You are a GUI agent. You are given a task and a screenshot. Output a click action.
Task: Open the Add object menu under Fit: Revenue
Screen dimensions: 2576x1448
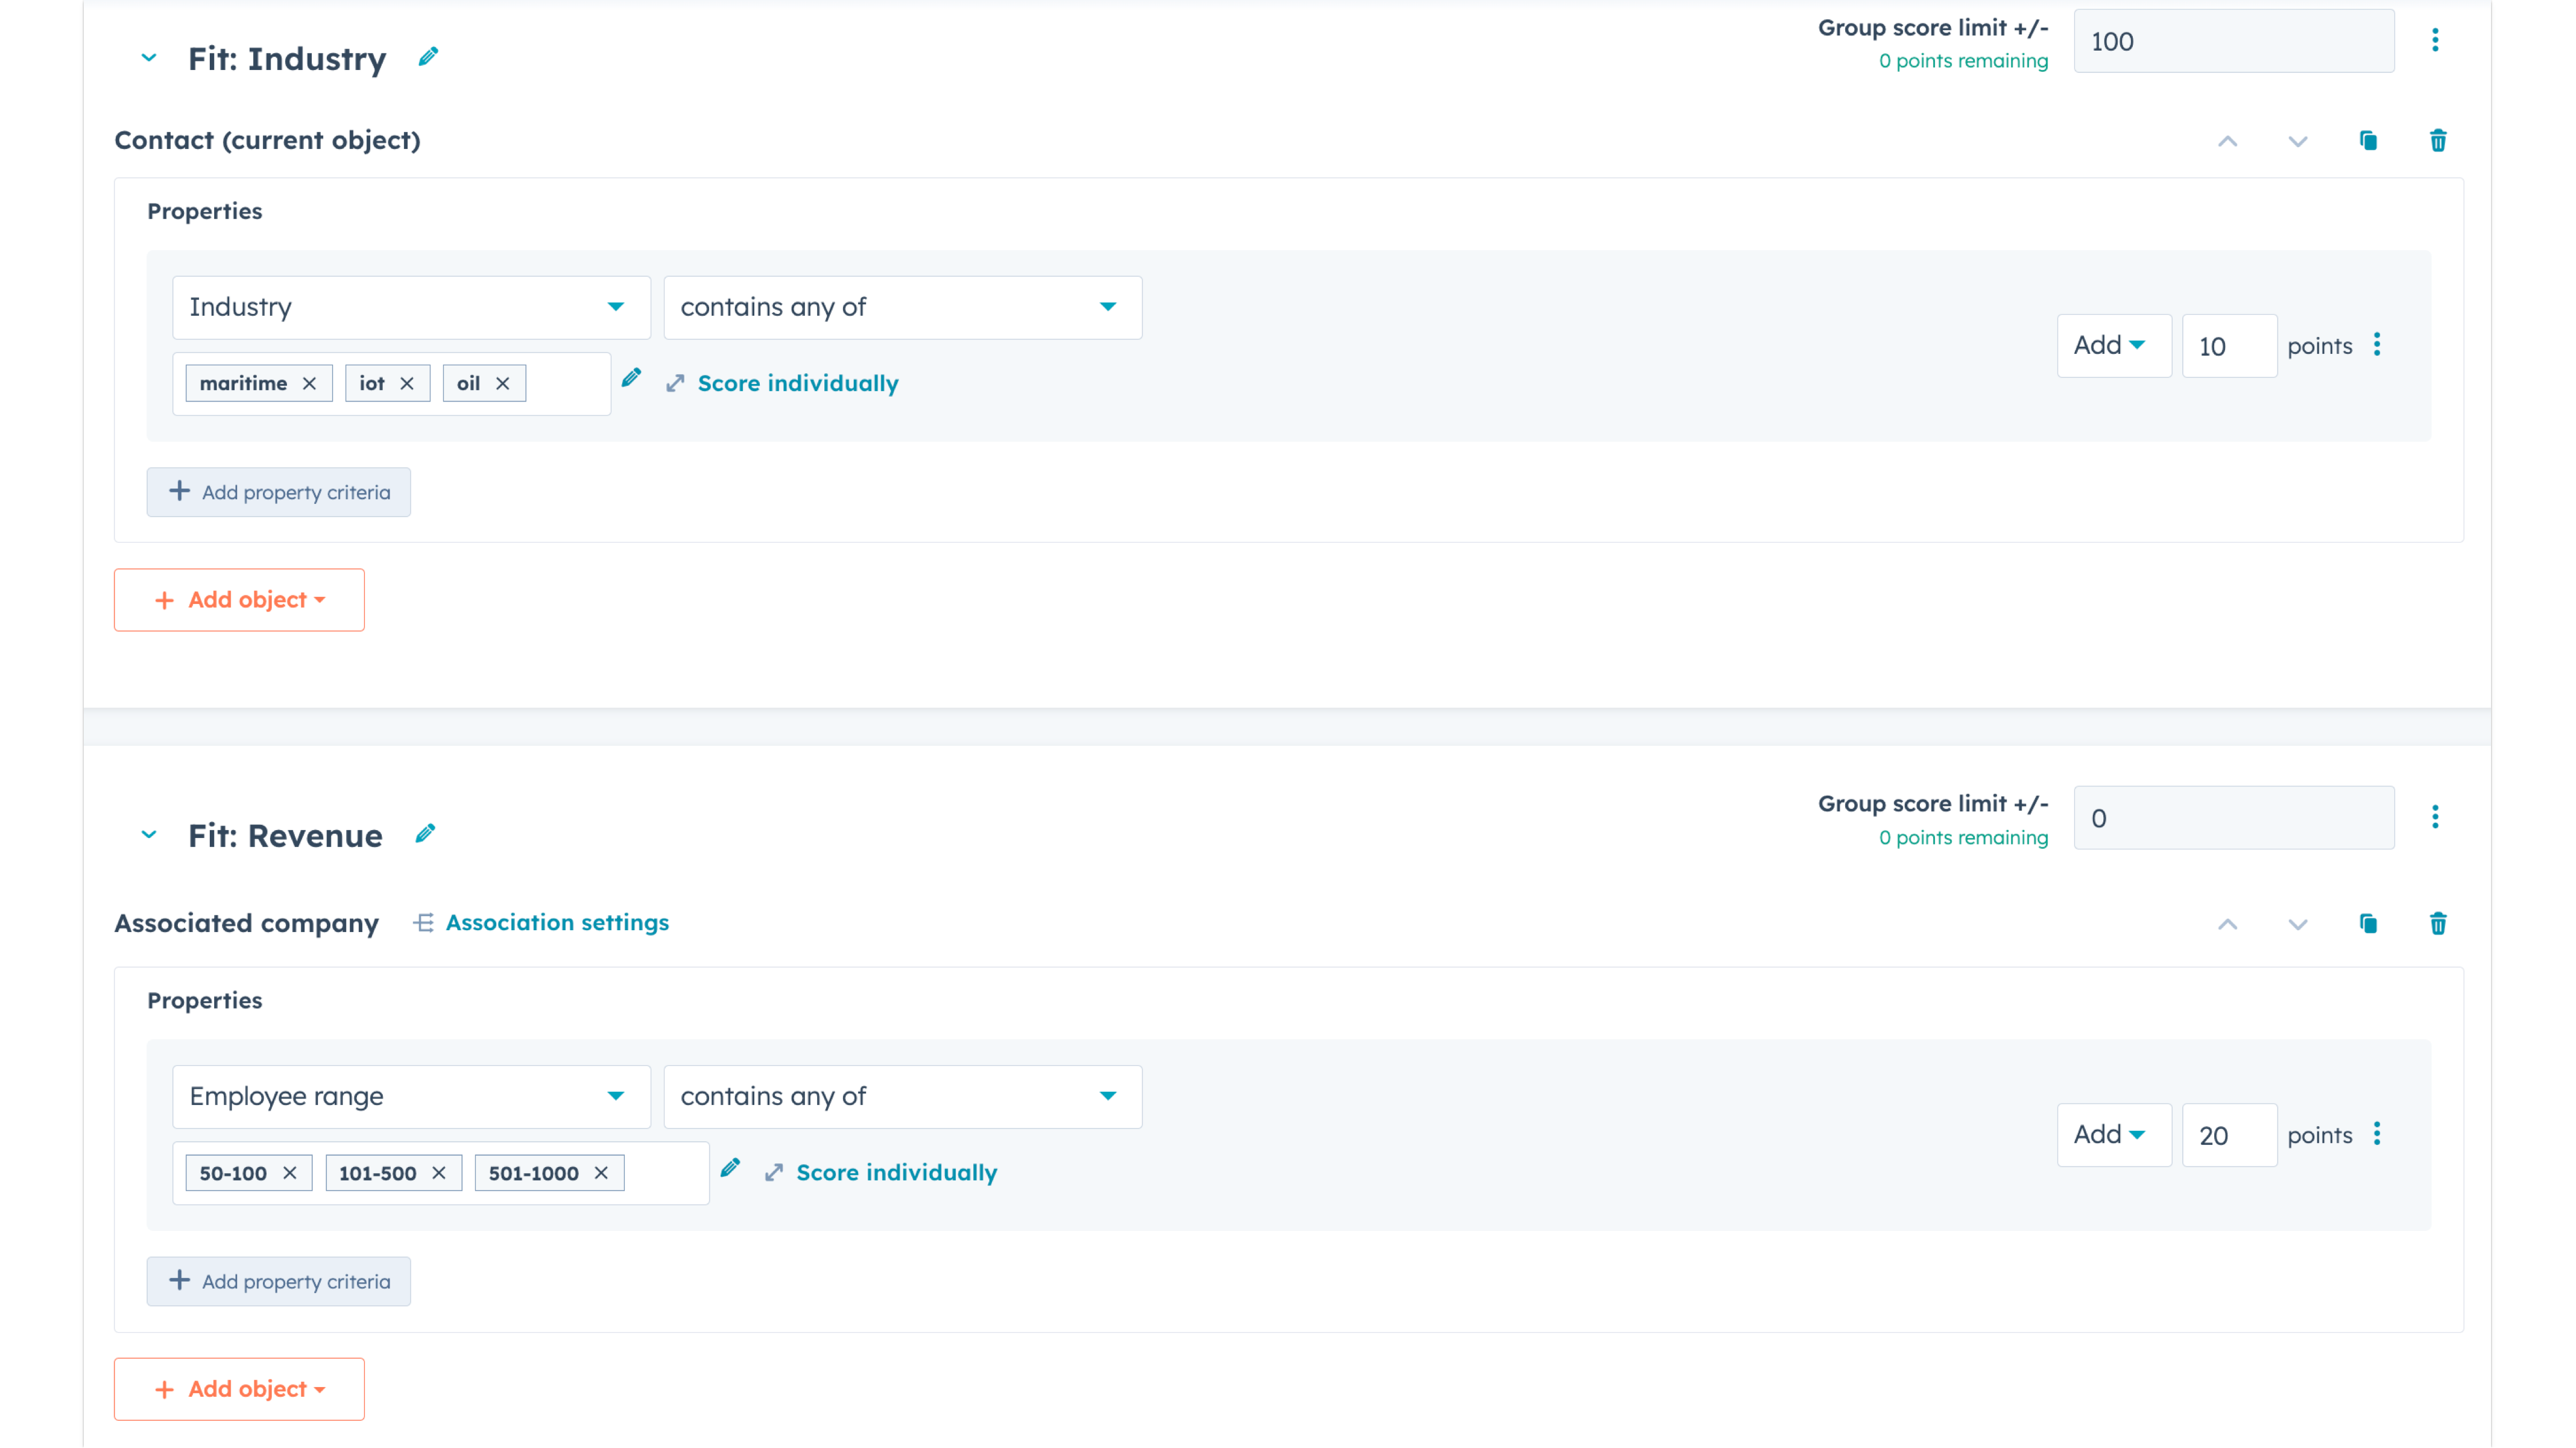pyautogui.click(x=239, y=1389)
